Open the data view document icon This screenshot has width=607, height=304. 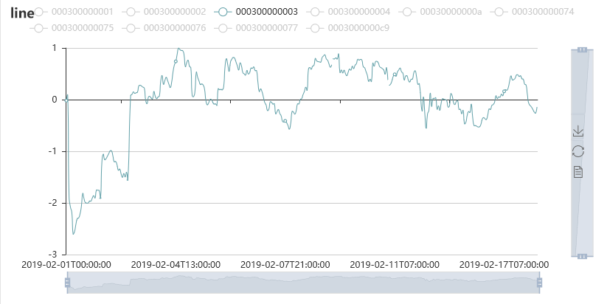pos(578,172)
